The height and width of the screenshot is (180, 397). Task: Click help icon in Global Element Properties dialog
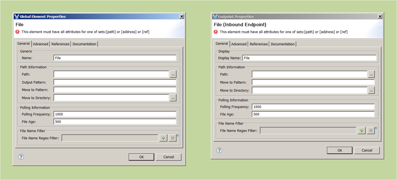[x=21, y=157]
